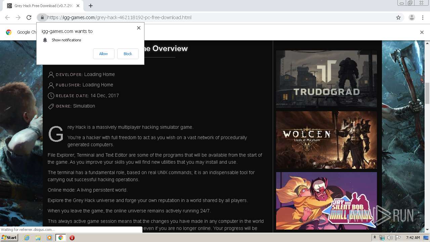This screenshot has height=242, width=430.
Task: Click the scrollbar down arrow
Action: [427, 230]
